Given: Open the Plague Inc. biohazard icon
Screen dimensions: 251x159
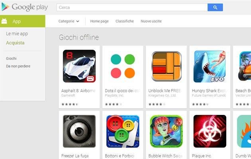Looking at the screenshot, I should tap(210, 131).
